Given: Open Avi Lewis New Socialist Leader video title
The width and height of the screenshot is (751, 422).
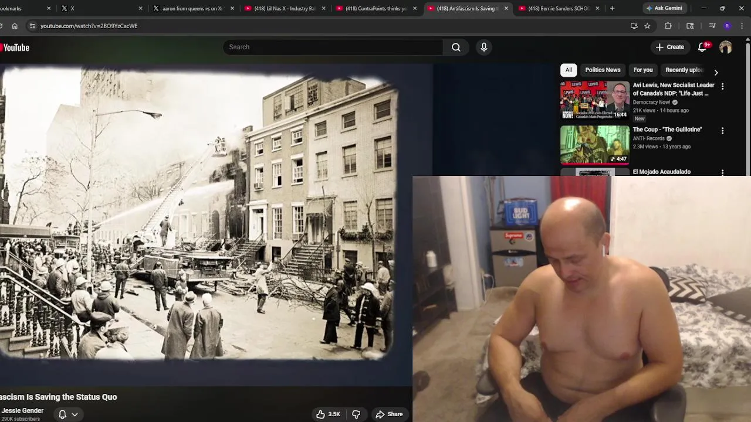Looking at the screenshot, I should pyautogui.click(x=673, y=89).
